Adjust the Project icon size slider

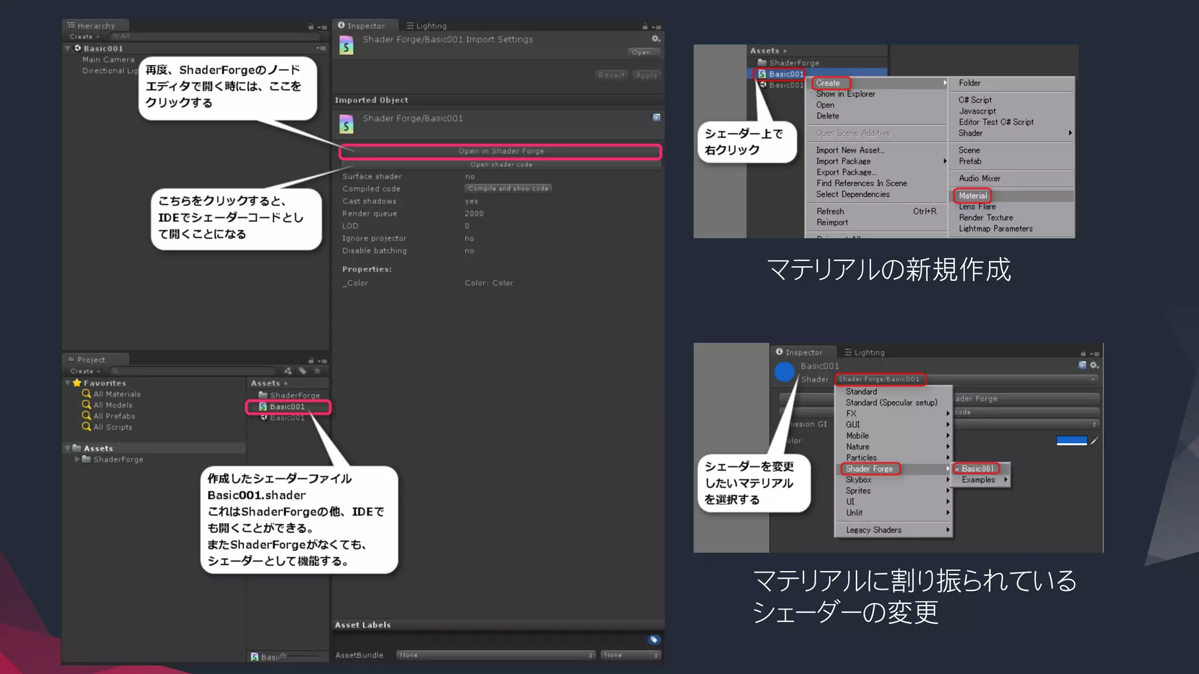pos(302,656)
